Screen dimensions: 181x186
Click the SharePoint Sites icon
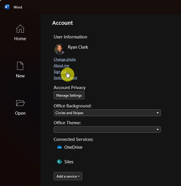point(59,162)
